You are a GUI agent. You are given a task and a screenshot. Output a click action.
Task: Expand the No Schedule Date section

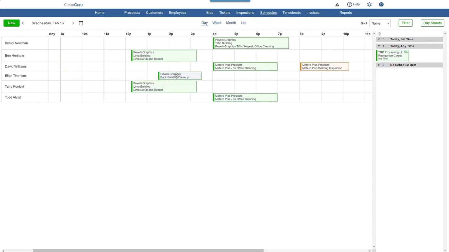tap(379, 65)
